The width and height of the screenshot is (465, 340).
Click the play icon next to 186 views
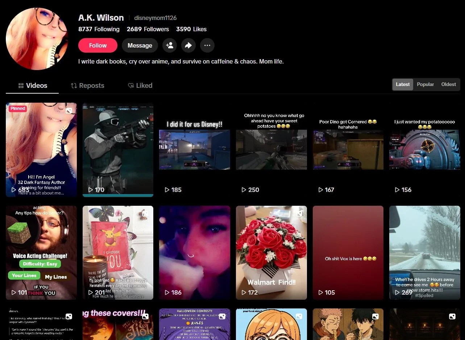tap(167, 292)
